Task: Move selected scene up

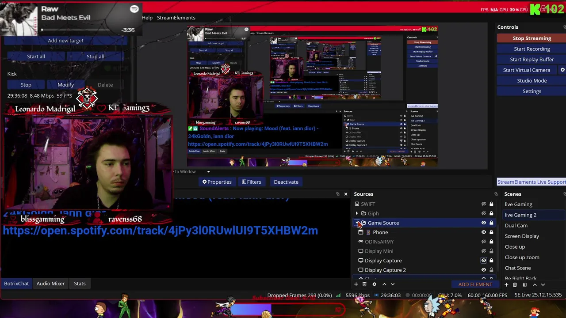Action: click(535, 285)
